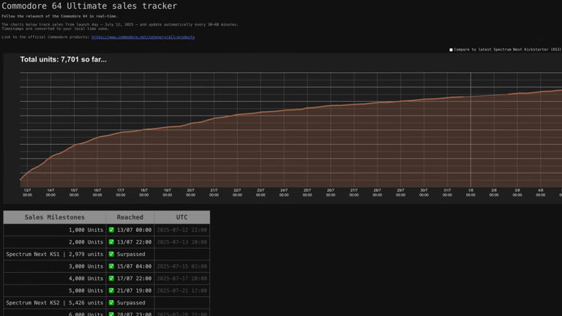562x316 pixels.
Task: Click green checkmark for 5,000 Units milestone
Action: pyautogui.click(x=111, y=290)
